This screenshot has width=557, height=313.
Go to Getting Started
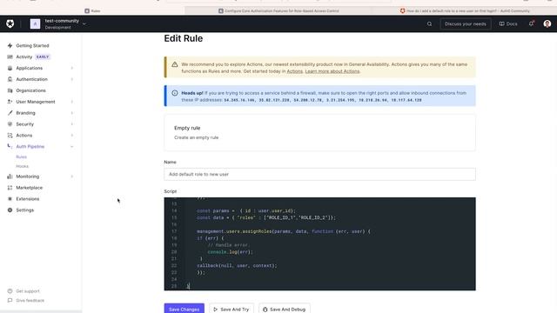point(32,45)
